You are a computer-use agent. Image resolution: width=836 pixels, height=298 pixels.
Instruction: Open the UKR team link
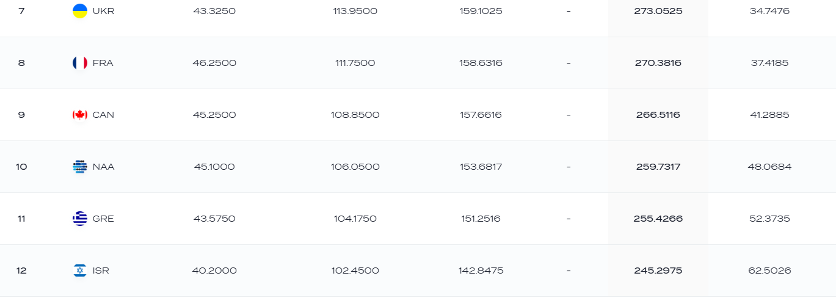coord(103,11)
